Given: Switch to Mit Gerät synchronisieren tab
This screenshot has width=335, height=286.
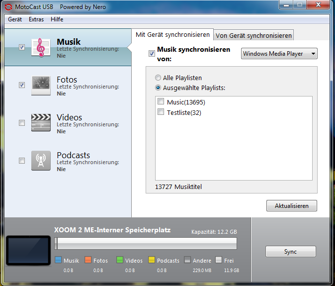Looking at the screenshot, I should 172,35.
